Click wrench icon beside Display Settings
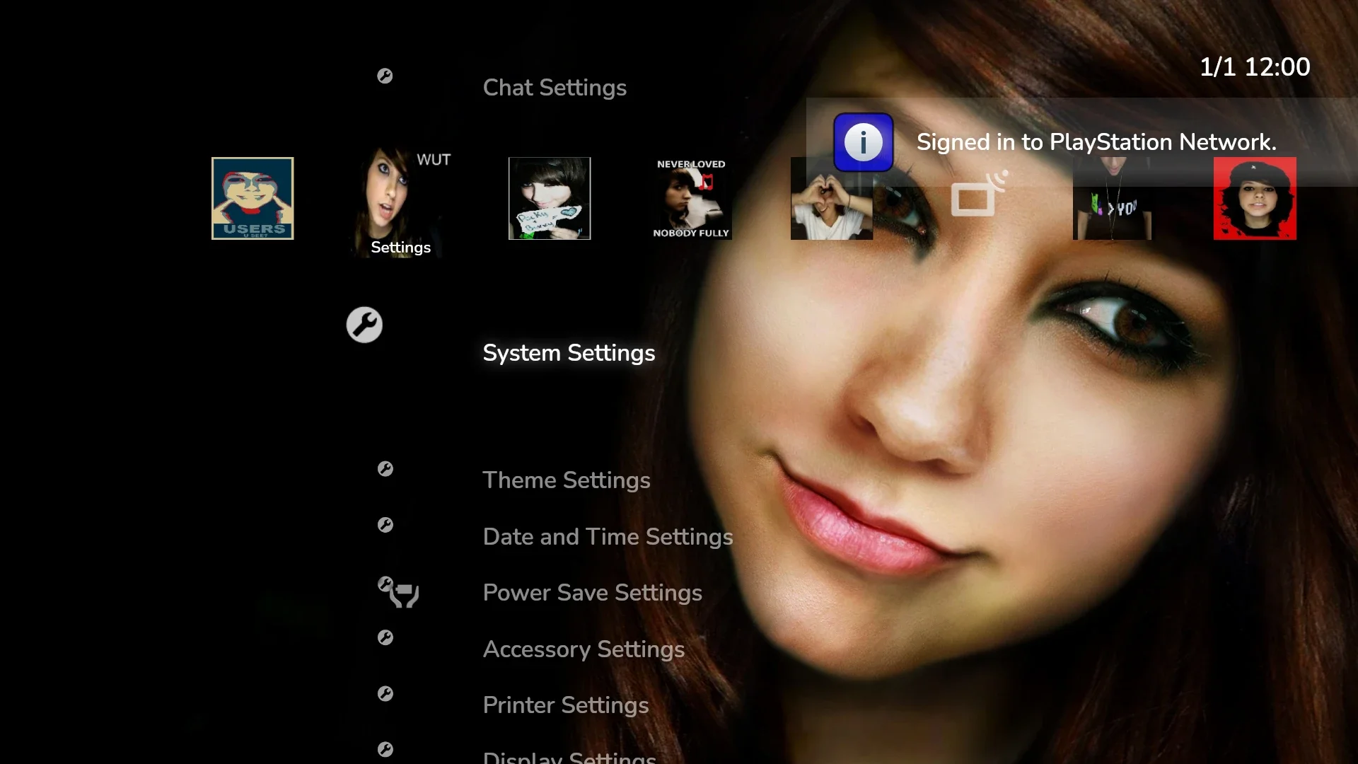1358x764 pixels. (385, 749)
